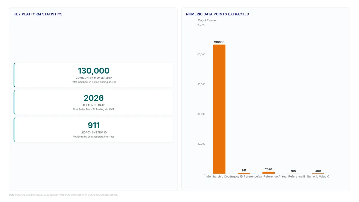Click the 150,000 y-axis tick
The width and height of the screenshot is (359, 202).
pos(201,25)
